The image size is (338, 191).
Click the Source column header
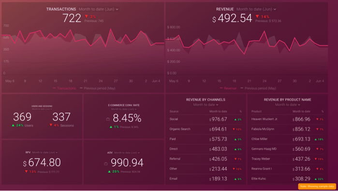174,111
